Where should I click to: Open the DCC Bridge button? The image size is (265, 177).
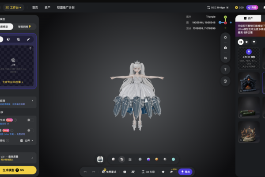218,8
